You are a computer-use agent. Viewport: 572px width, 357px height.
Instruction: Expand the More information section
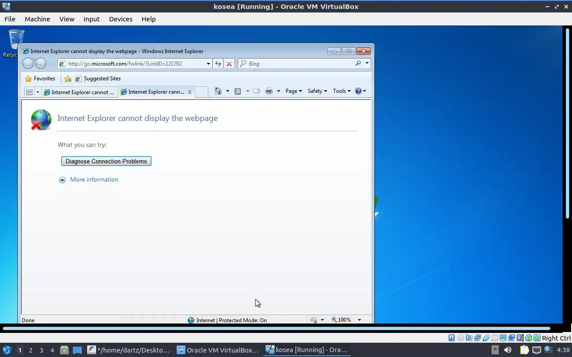tap(62, 180)
